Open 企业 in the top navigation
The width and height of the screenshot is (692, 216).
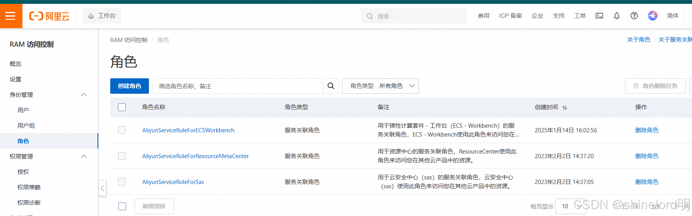(537, 16)
